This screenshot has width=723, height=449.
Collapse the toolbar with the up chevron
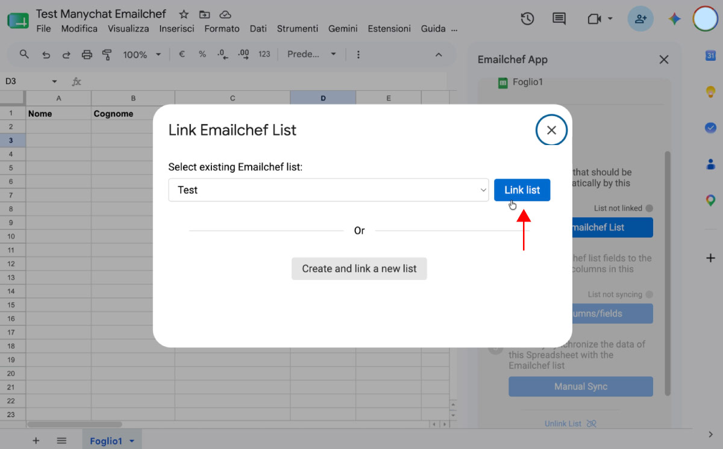coord(439,54)
